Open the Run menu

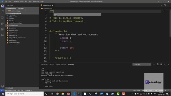coord(30,2)
